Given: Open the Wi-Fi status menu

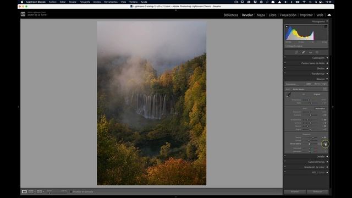Looking at the screenshot, I should (304, 2).
